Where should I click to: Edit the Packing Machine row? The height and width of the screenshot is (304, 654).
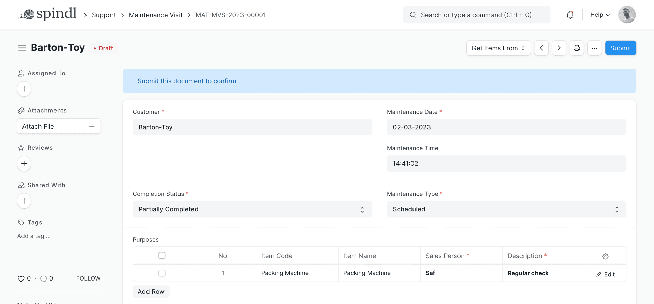tap(605, 274)
